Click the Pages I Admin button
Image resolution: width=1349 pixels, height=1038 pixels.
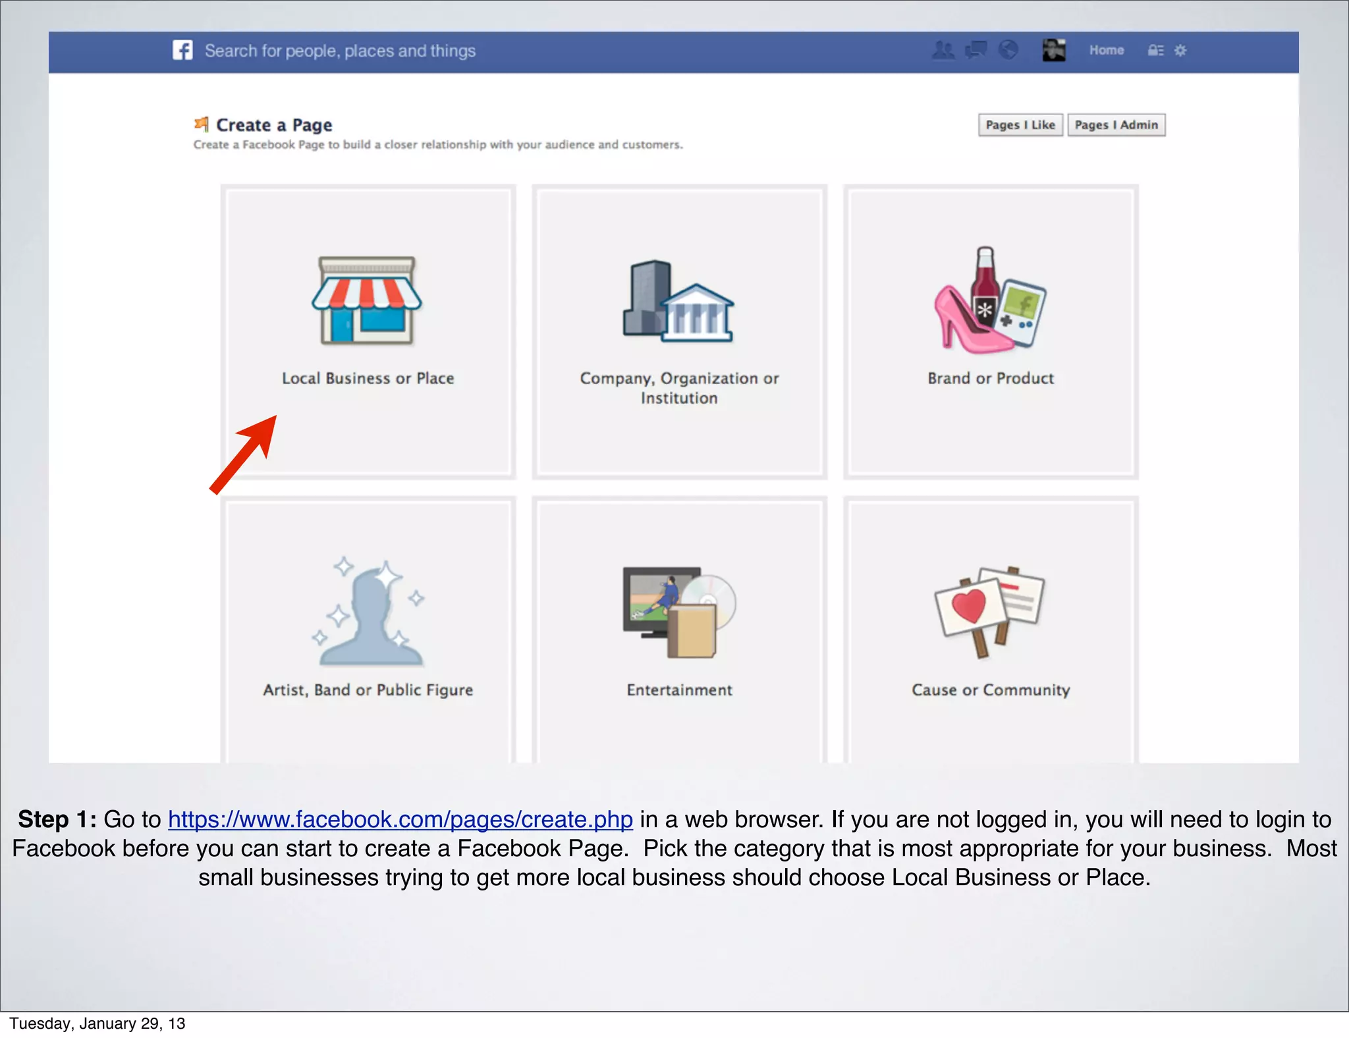(x=1116, y=125)
